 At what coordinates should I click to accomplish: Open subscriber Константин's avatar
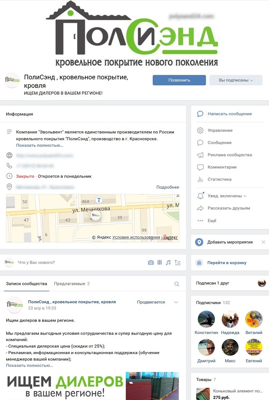click(206, 319)
